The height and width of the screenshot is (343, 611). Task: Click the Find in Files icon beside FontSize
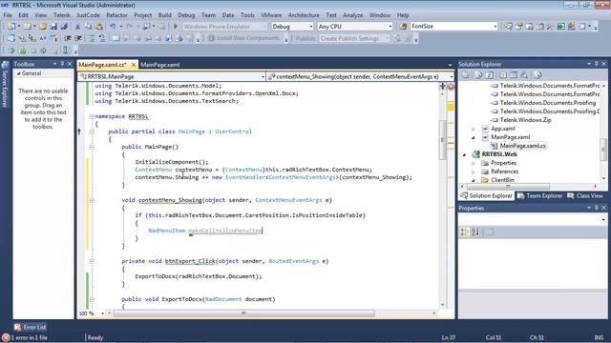click(x=403, y=27)
